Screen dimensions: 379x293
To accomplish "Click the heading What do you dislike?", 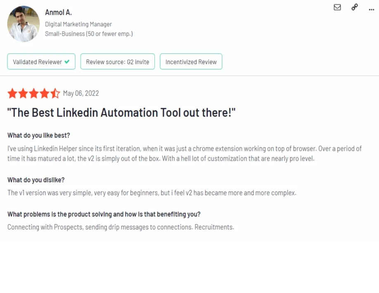I will [35, 180].
